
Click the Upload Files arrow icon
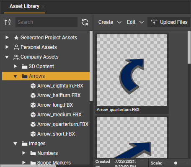coord(154,22)
